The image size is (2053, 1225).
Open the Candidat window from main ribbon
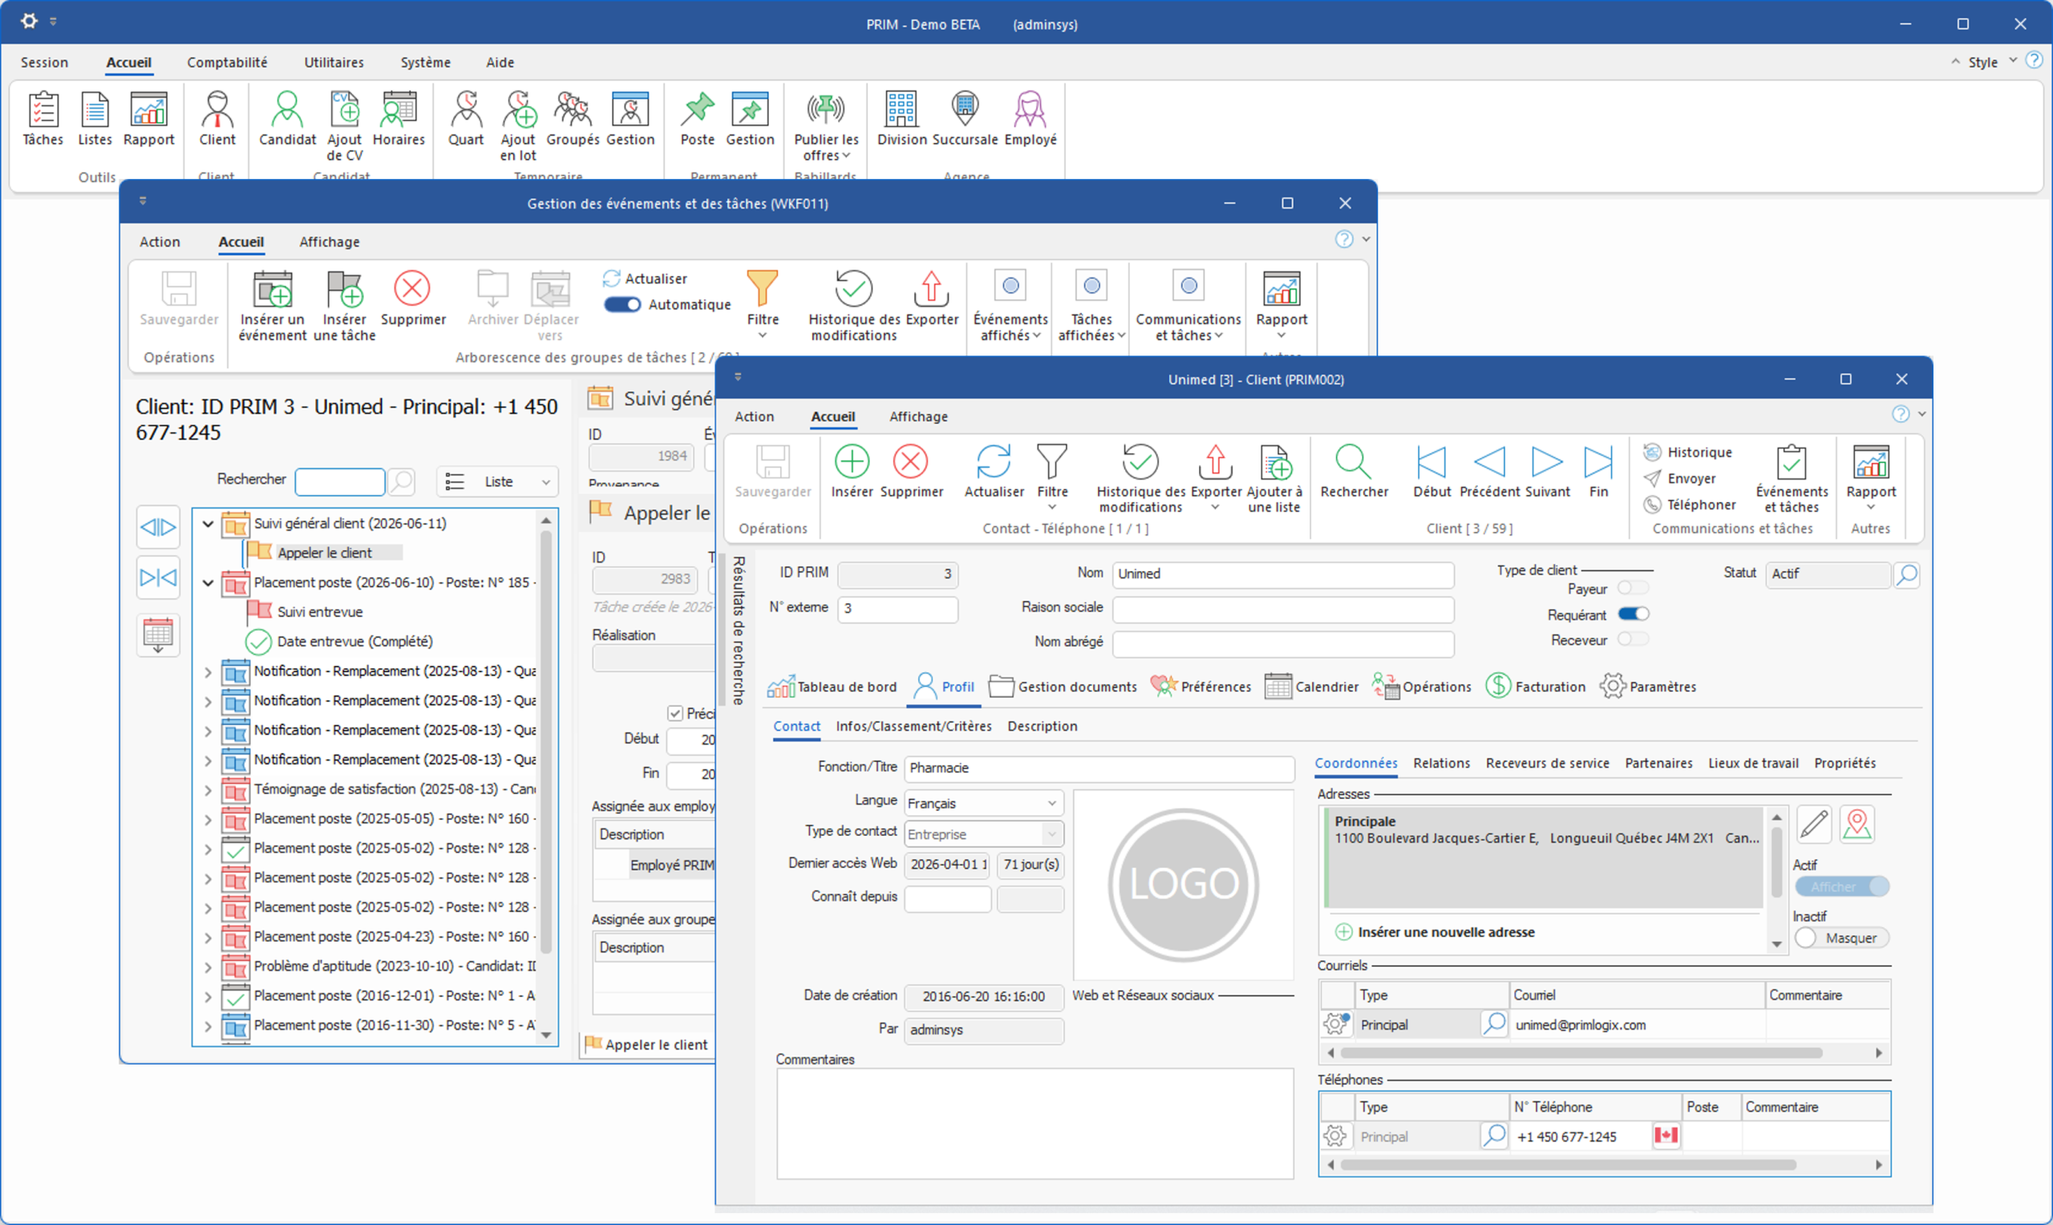click(x=286, y=120)
